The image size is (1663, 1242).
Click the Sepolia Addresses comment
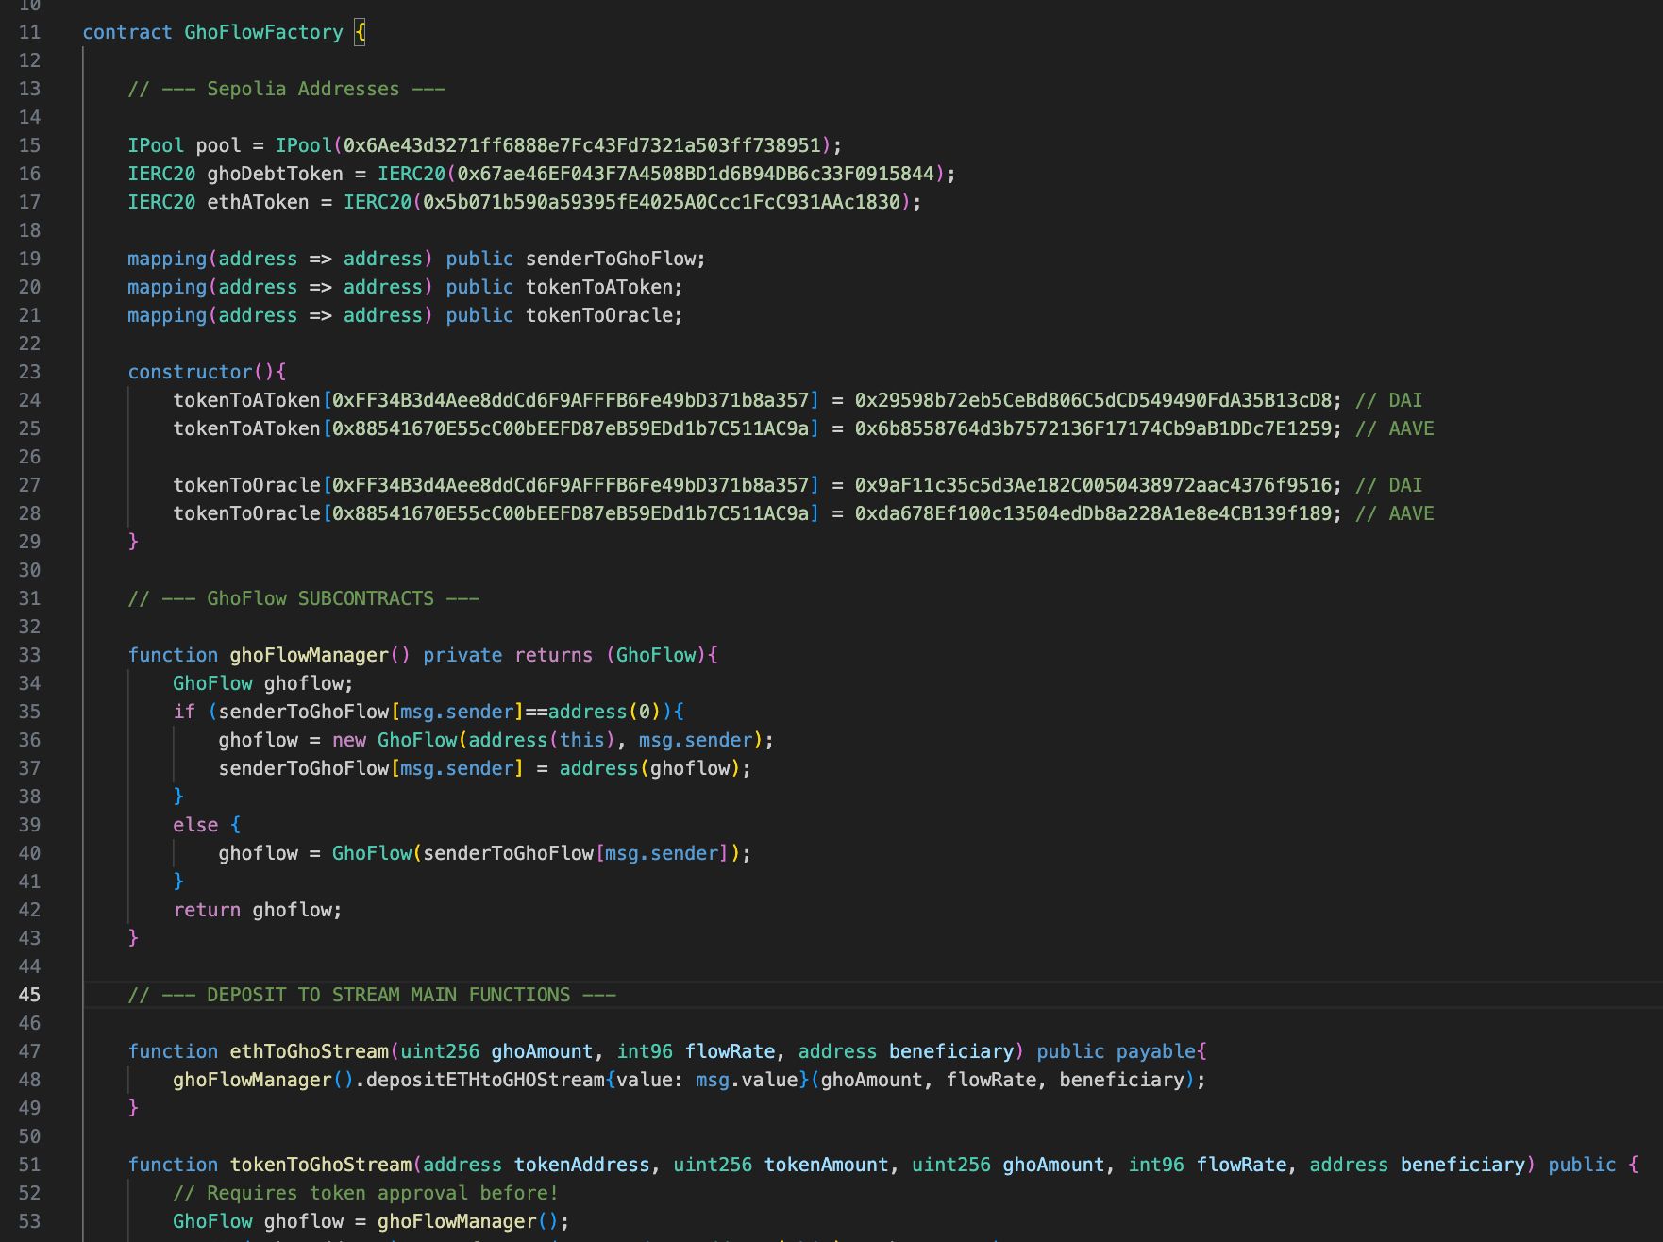(287, 89)
